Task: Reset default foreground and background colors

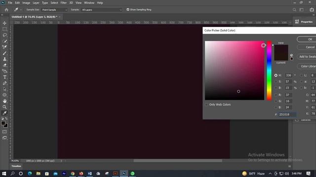Action: (x=2, y=118)
